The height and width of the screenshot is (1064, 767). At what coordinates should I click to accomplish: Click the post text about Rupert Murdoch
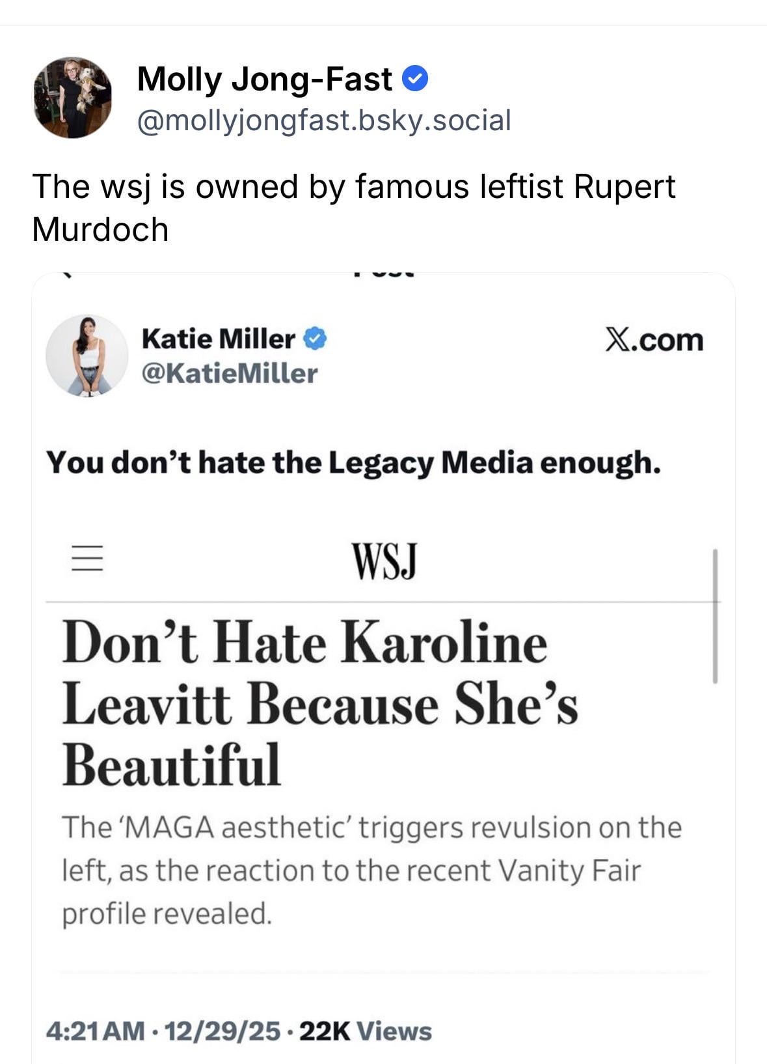point(353,207)
